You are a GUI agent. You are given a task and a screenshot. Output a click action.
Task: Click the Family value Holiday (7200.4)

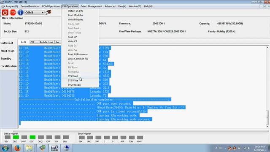226,32
